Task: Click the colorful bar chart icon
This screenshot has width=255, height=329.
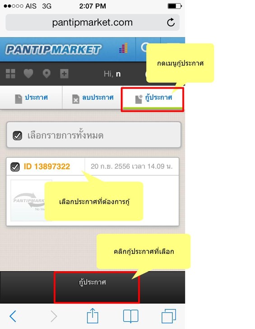Action: pos(123,48)
